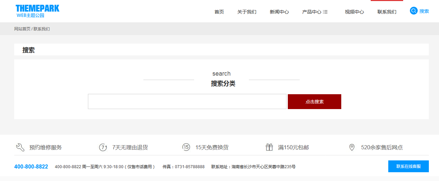Click the 联系我们 breadcrumb link

point(42,29)
